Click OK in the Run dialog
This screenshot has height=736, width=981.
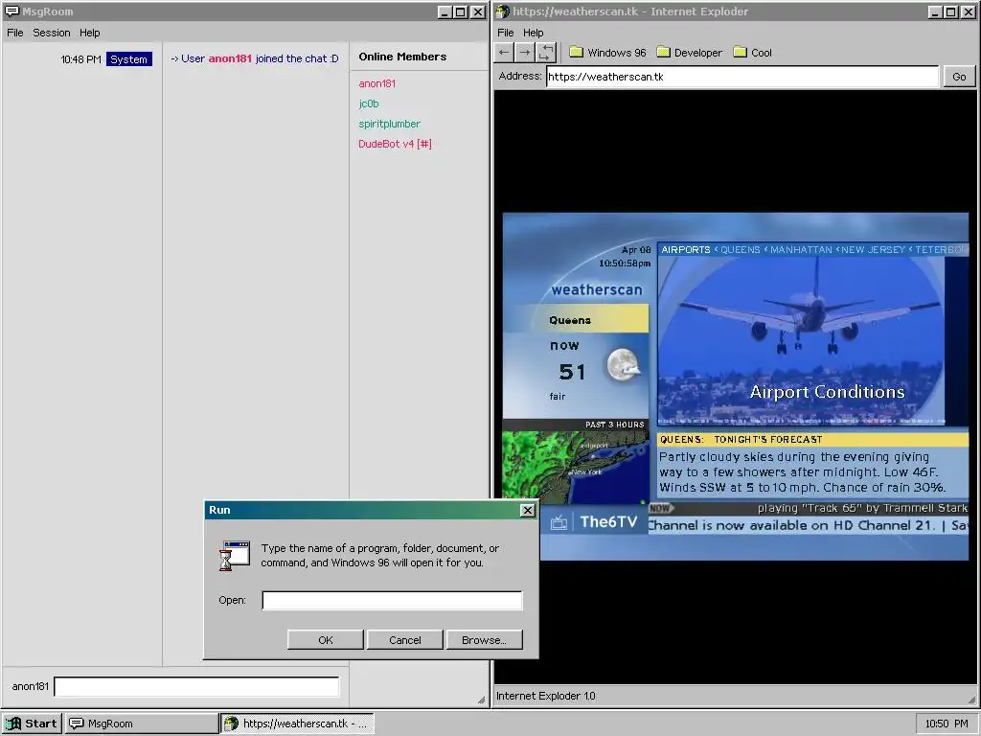click(x=326, y=639)
